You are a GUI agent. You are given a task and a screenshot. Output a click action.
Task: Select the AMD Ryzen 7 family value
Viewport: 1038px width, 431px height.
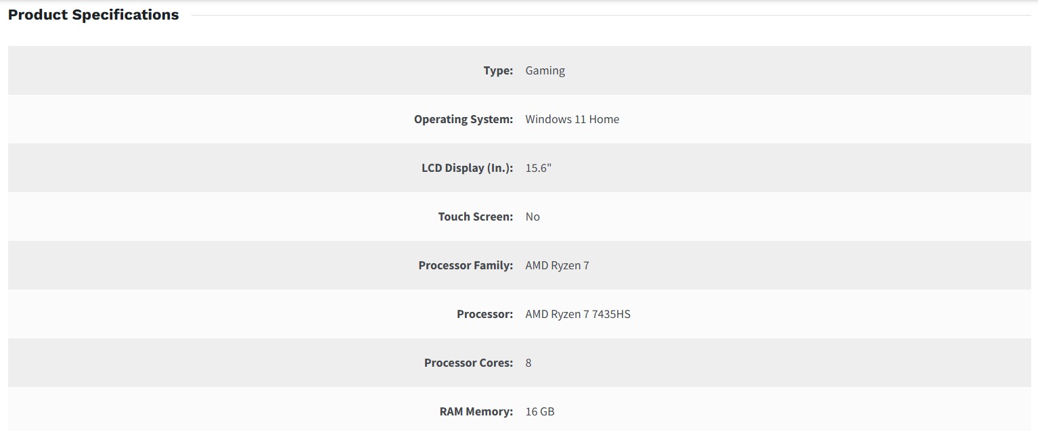tap(557, 265)
